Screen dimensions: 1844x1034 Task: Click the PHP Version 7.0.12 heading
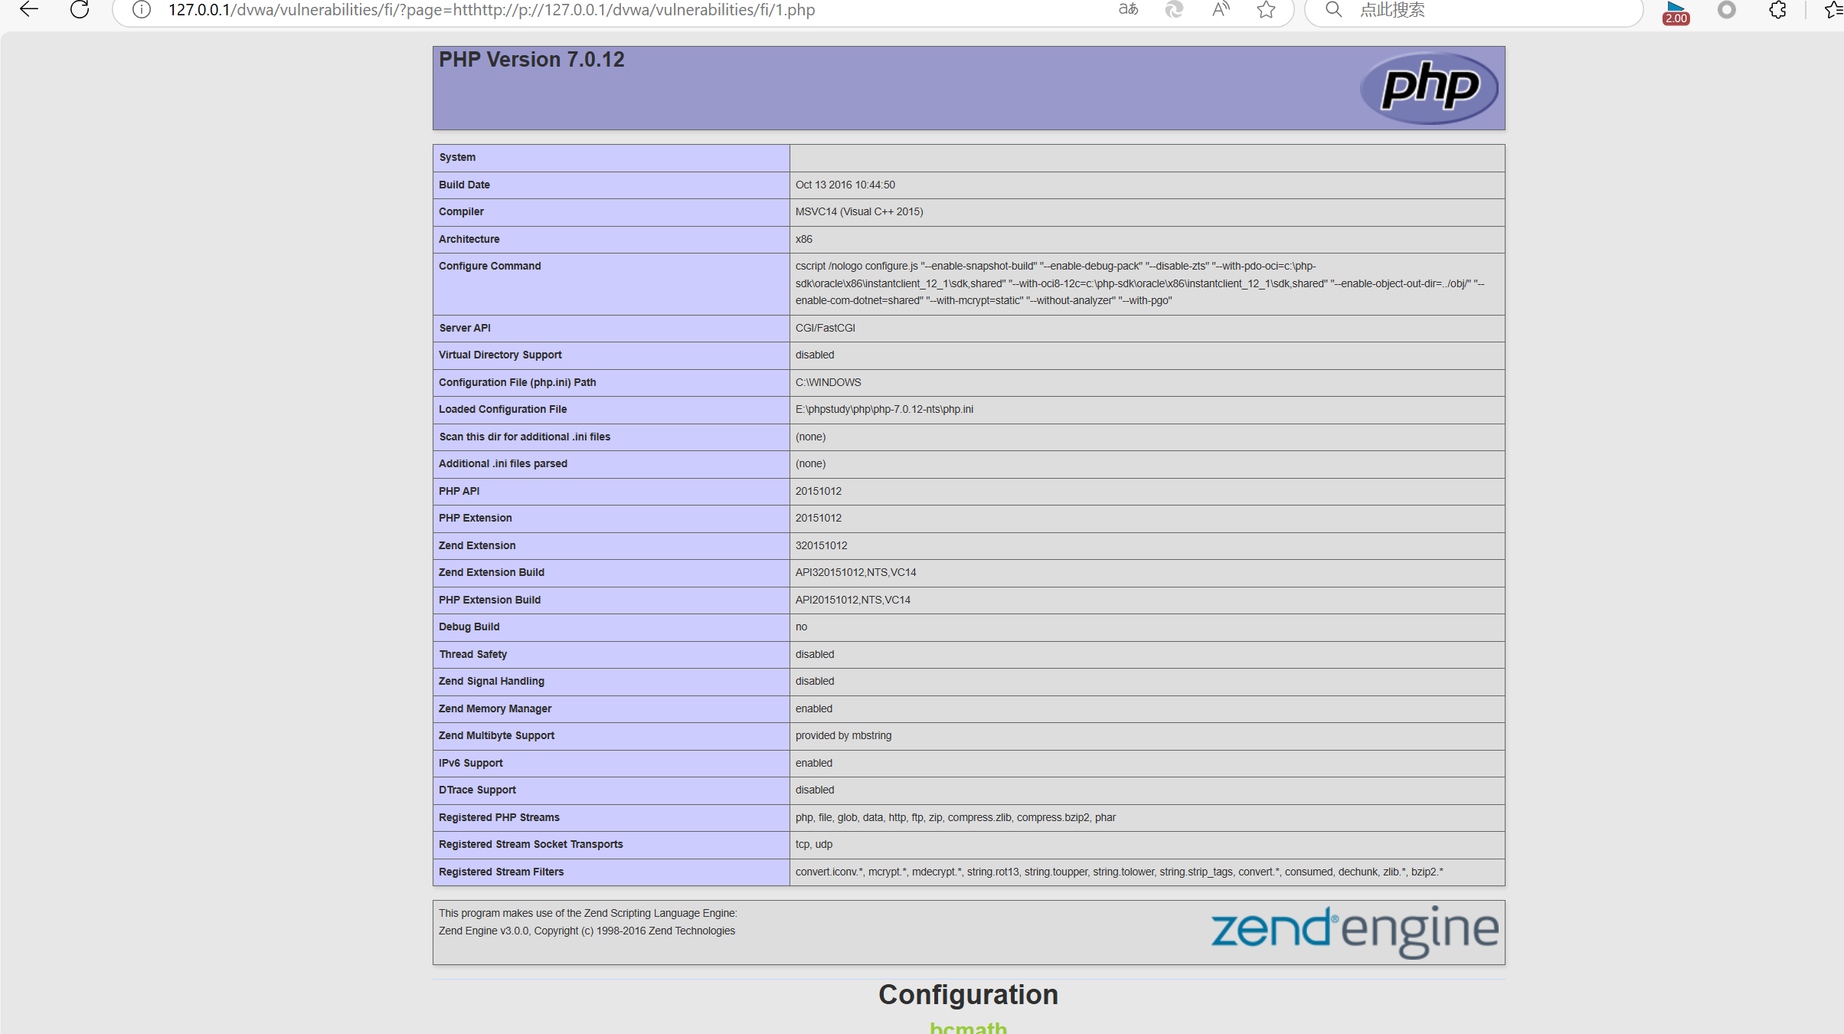[531, 60]
